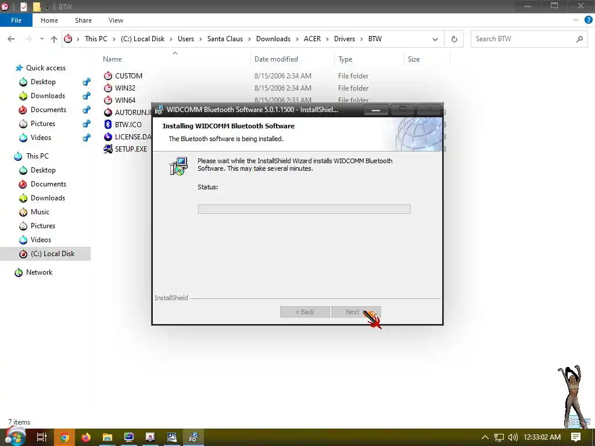The height and width of the screenshot is (446, 595).
Task: Select Quick access star icon
Action: pos(19,68)
